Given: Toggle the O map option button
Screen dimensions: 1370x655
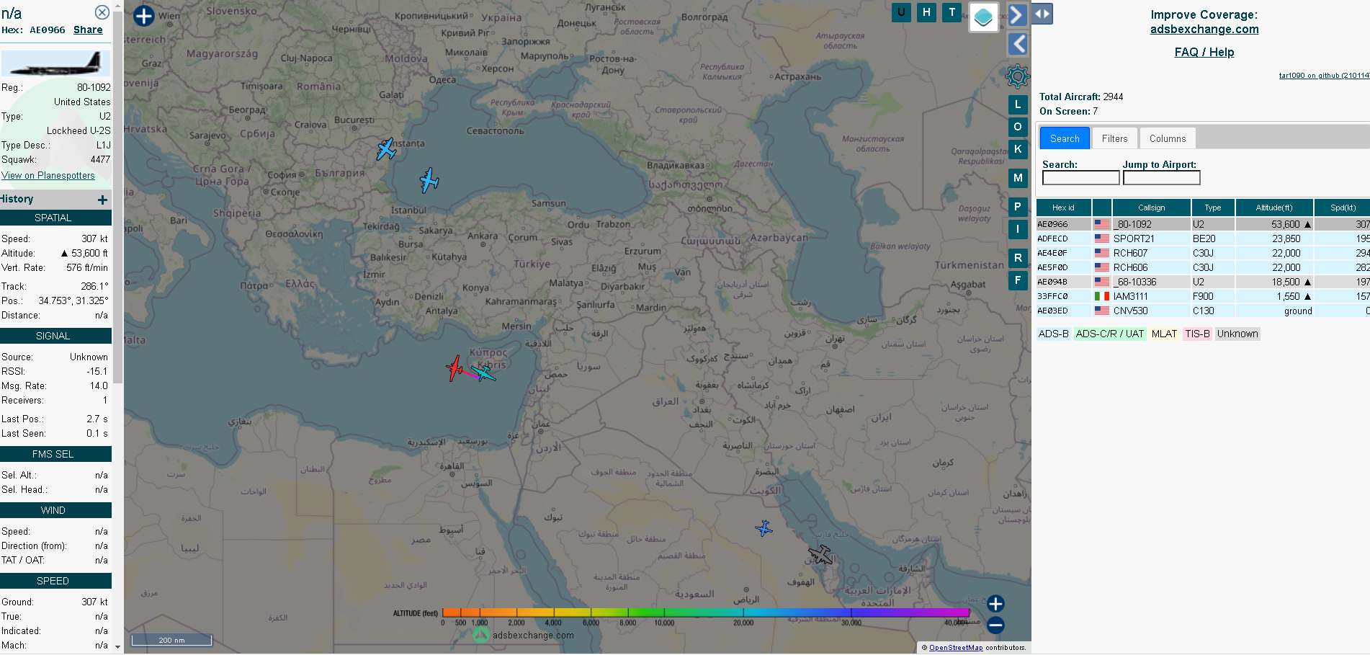Looking at the screenshot, I should (x=1018, y=127).
